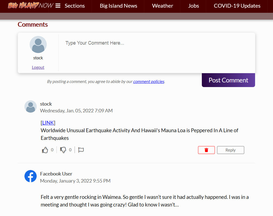Open the Sections hamburger menu
Viewport: 273px width, 216px height.
[58, 6]
